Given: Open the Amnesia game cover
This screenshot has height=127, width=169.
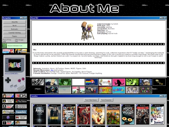Looking at the screenshot, I should pyautogui.click(x=39, y=114).
